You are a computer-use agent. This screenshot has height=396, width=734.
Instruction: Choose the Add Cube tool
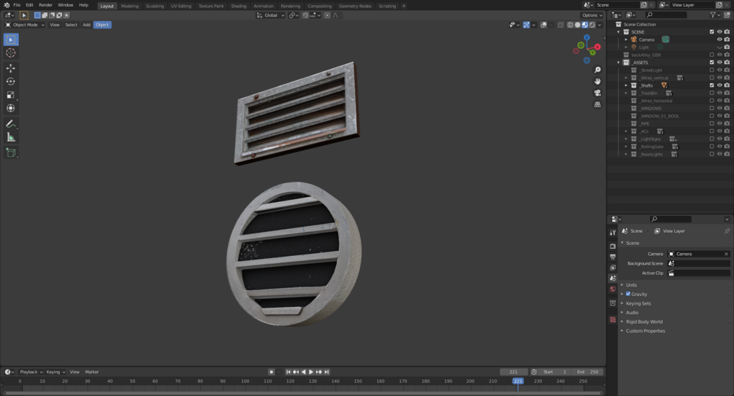[11, 152]
